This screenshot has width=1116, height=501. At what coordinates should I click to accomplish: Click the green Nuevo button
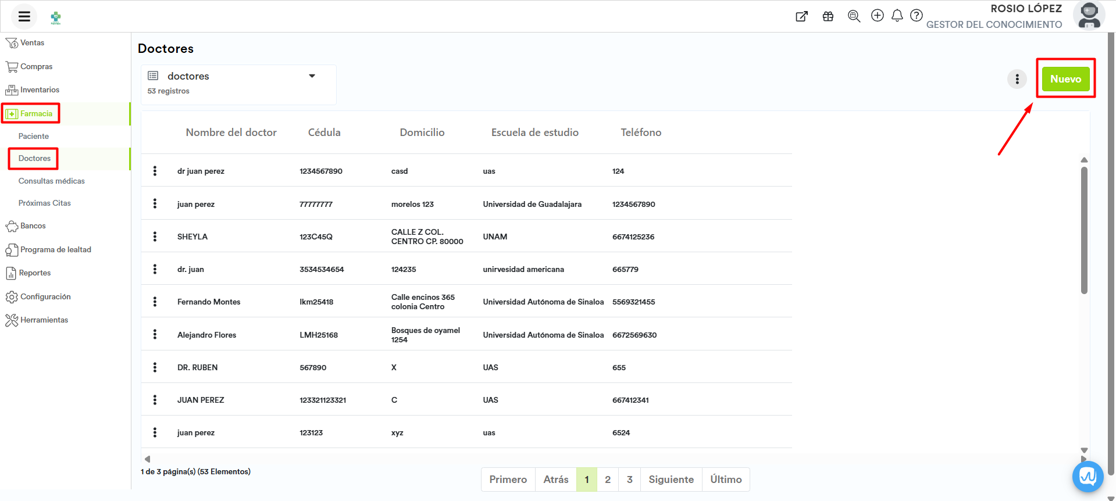1065,79
